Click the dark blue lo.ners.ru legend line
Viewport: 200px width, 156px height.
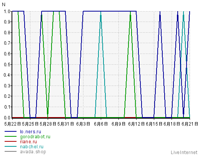point(11,131)
